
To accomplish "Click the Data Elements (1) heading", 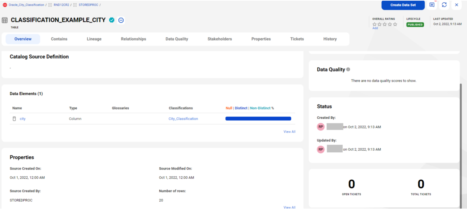I will 26,94.
